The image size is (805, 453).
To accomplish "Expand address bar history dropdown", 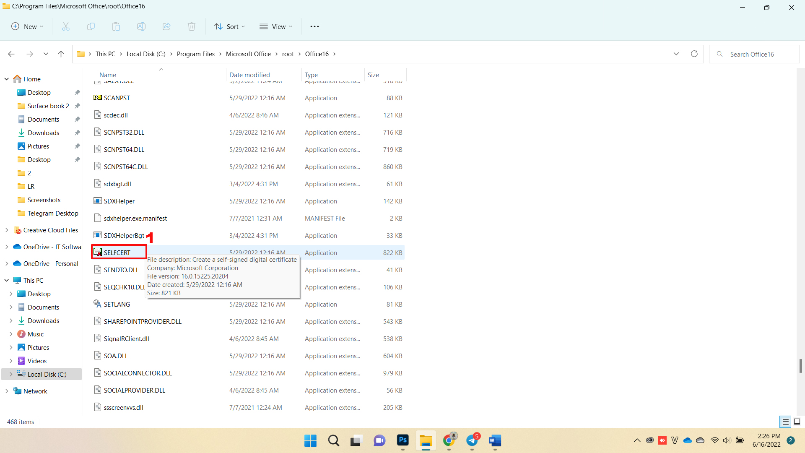I will coord(676,54).
